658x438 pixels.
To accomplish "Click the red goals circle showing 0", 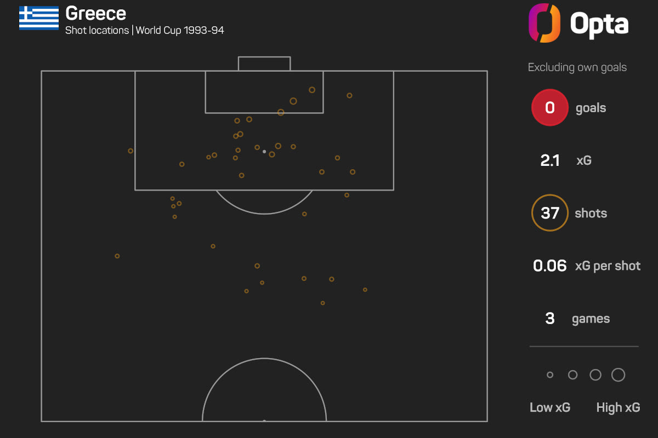I will (549, 108).
